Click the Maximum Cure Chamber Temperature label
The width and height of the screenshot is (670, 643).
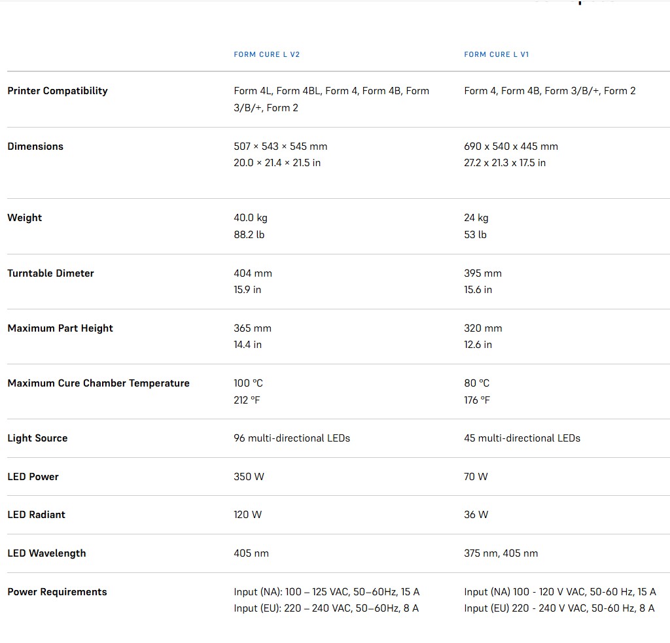coord(98,383)
